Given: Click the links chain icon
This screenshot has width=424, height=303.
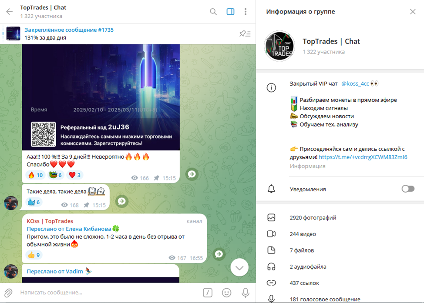Looking at the screenshot, I should pos(271,283).
